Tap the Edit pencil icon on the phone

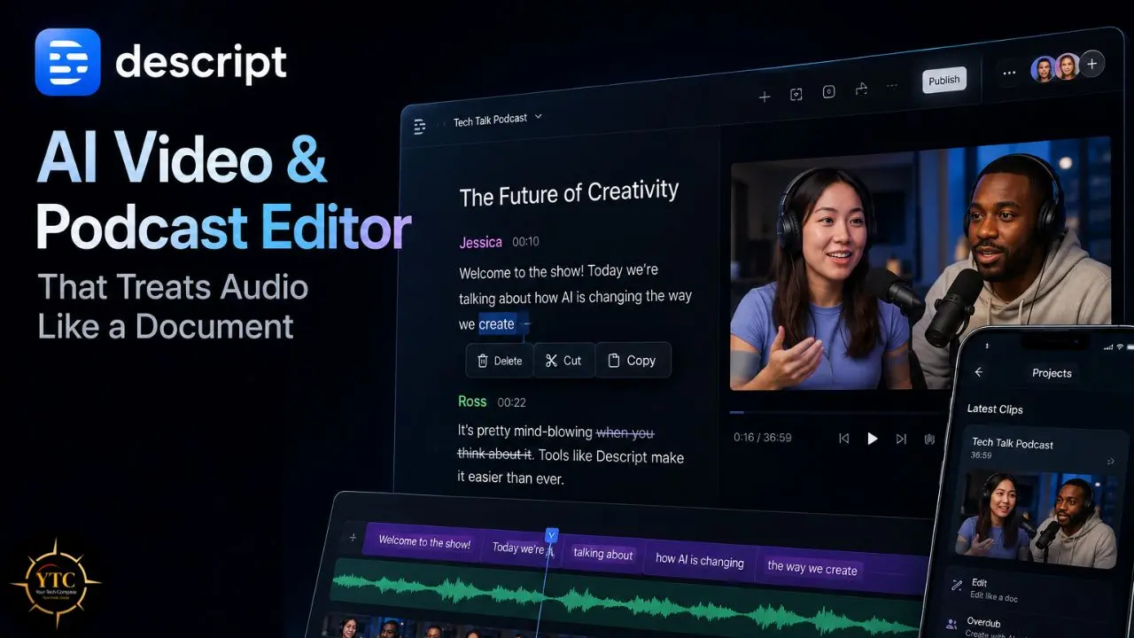point(956,585)
